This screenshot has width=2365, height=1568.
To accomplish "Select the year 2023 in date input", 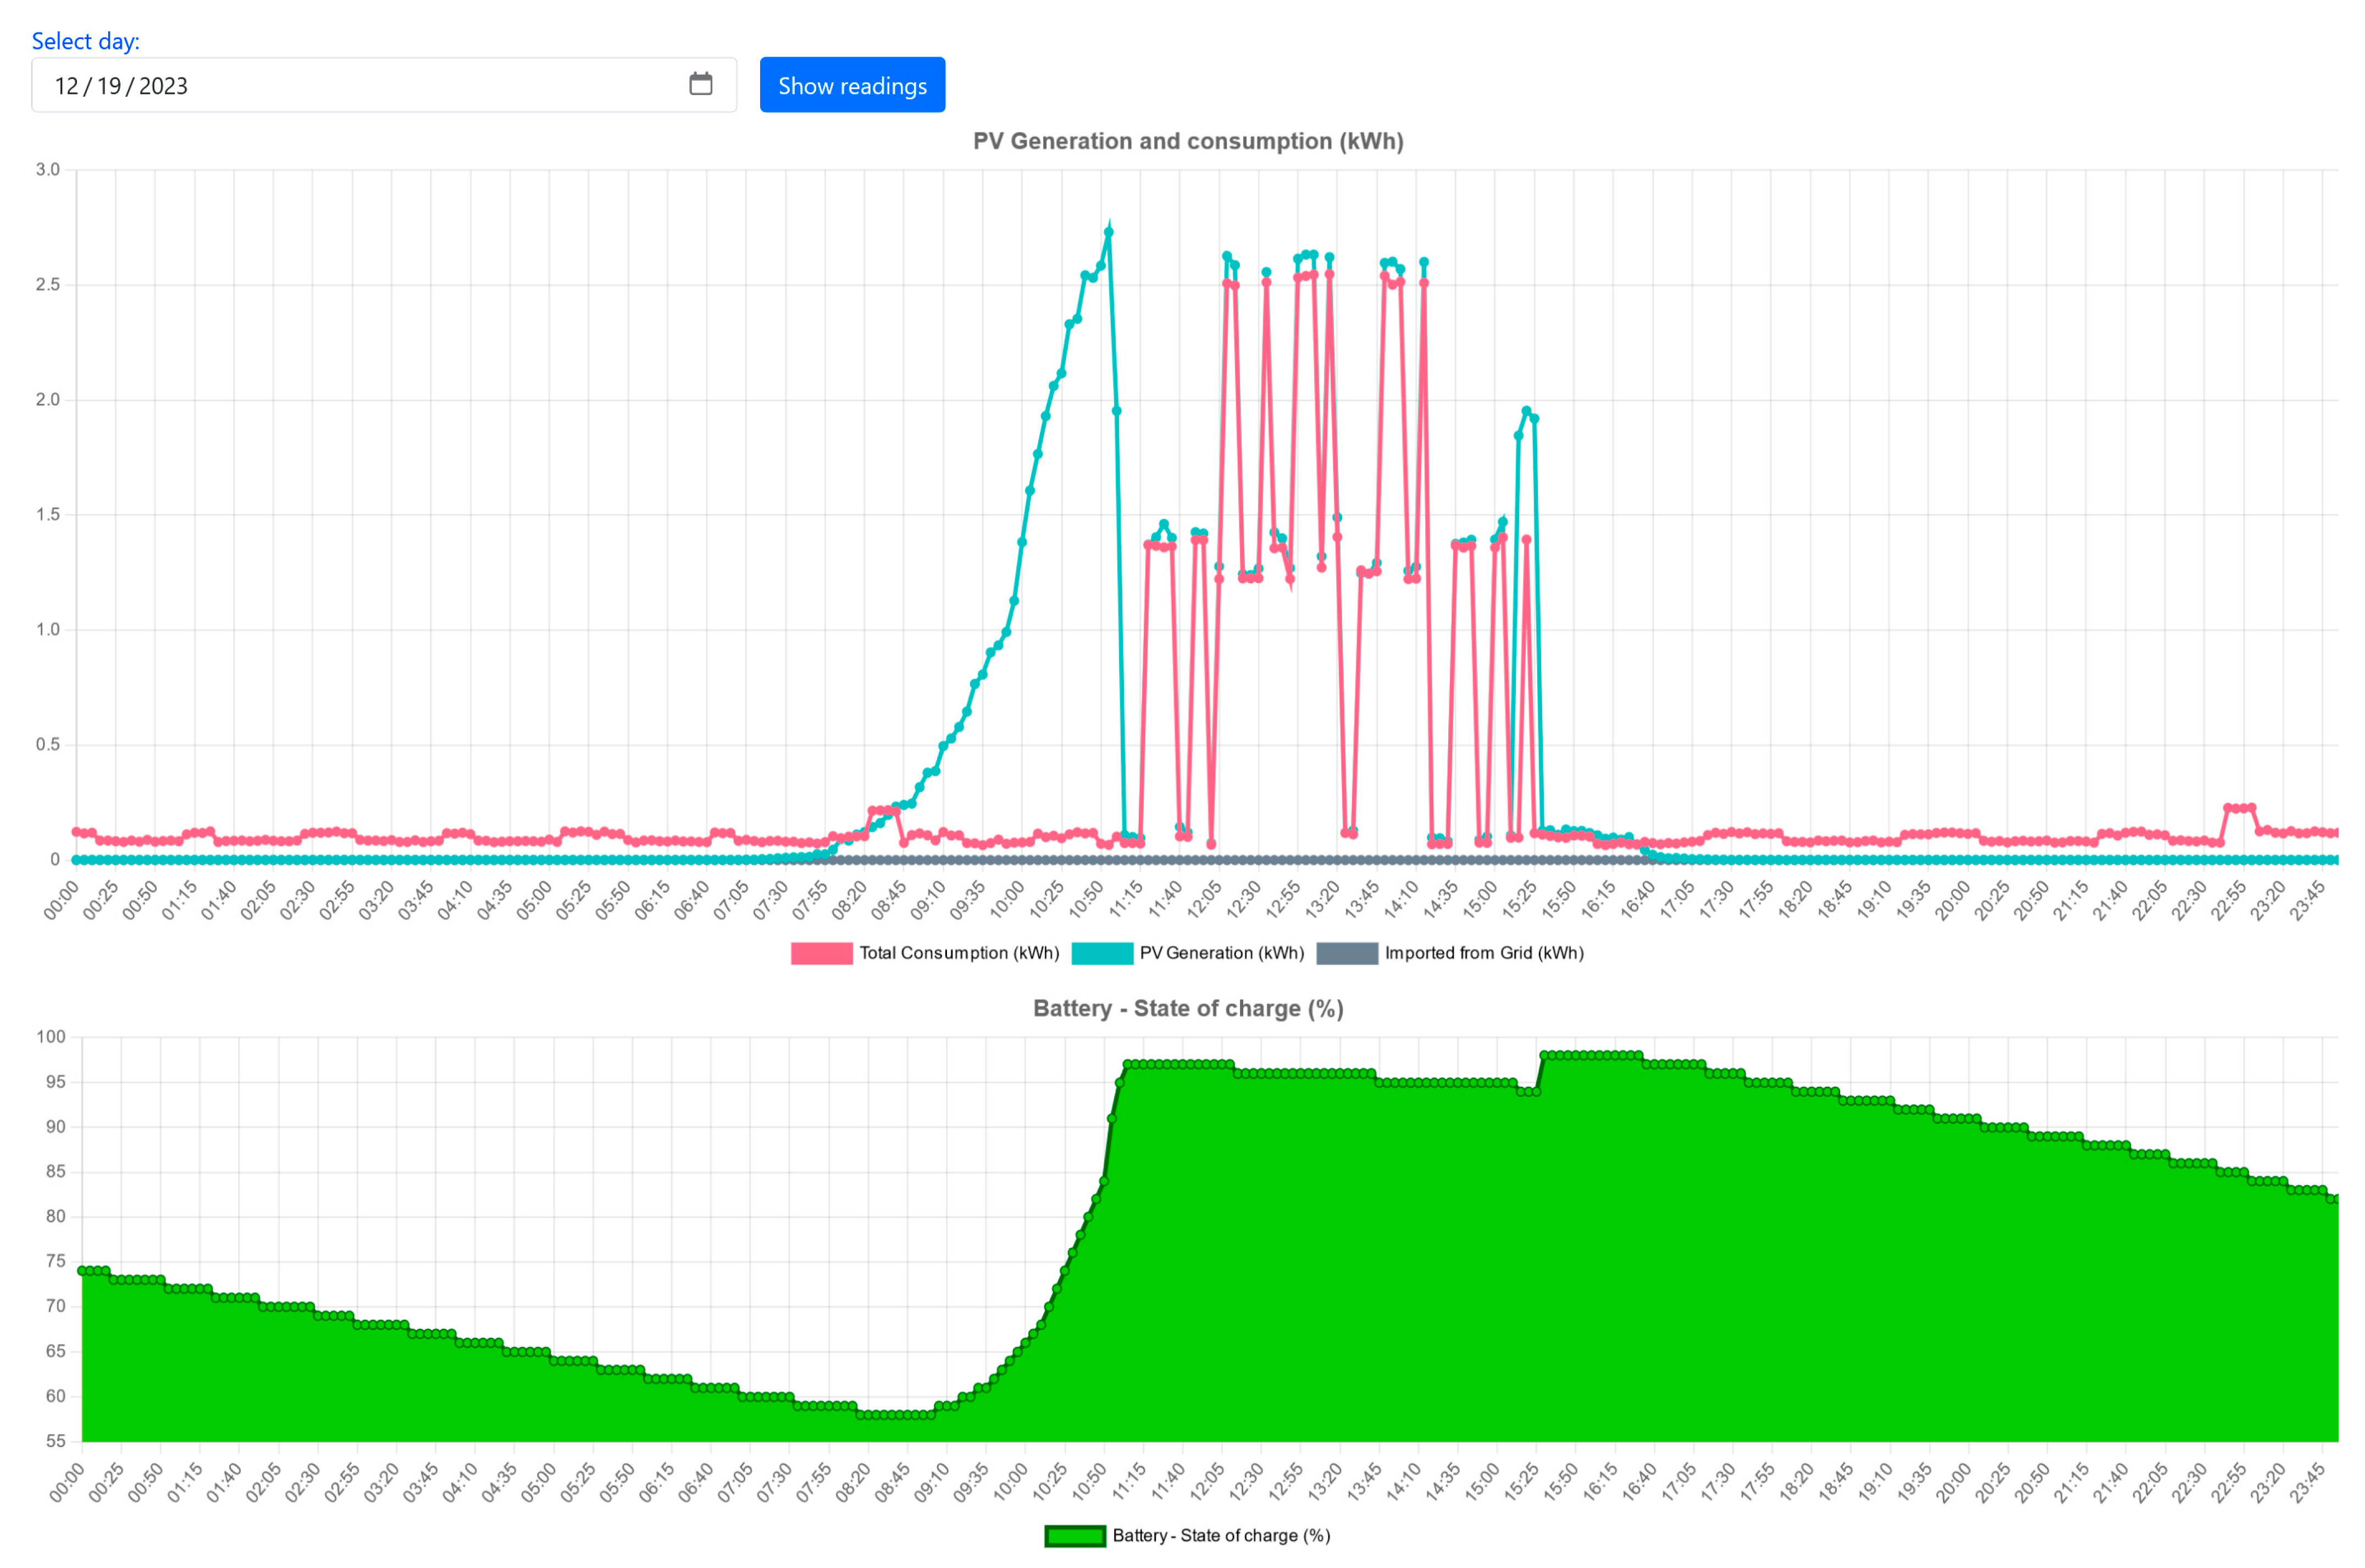I will coord(163,86).
